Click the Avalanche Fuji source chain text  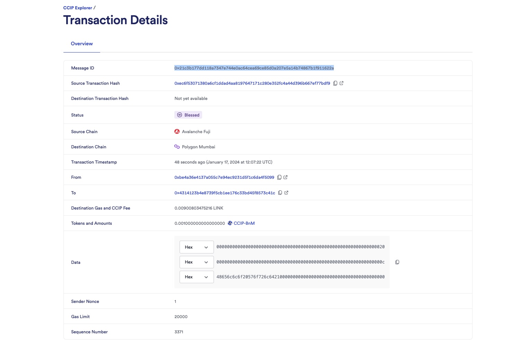point(196,132)
